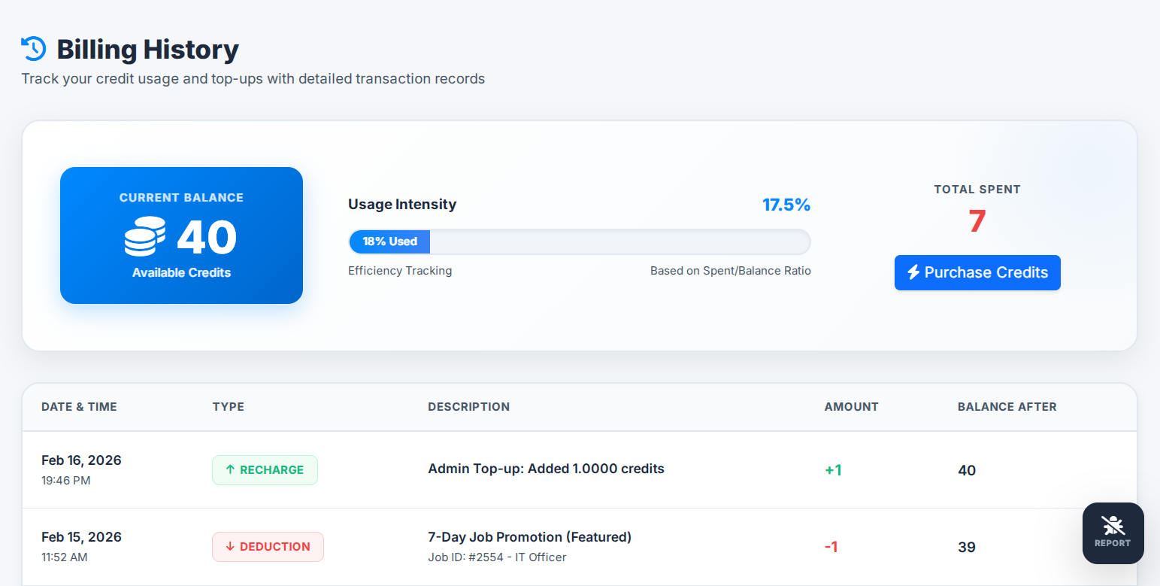1160x586 pixels.
Task: Click the crossed-out bug icon on the REPORT button
Action: [1113, 524]
